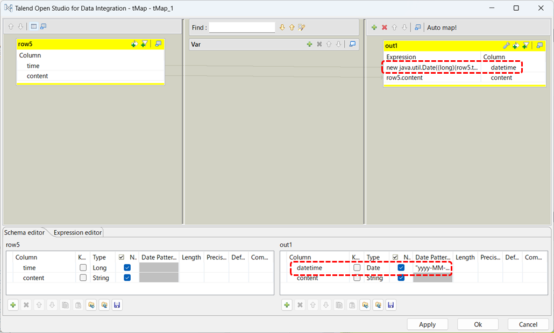
Task: Move output table up in toolbar
Action: tap(395, 27)
